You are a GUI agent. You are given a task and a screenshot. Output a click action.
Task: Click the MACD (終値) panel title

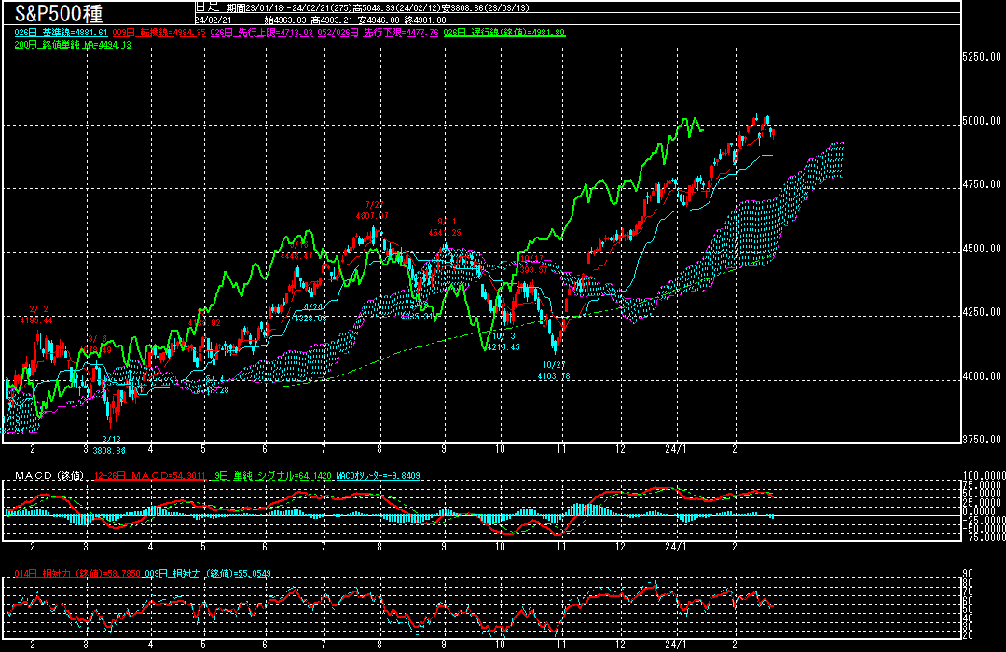pyautogui.click(x=49, y=476)
